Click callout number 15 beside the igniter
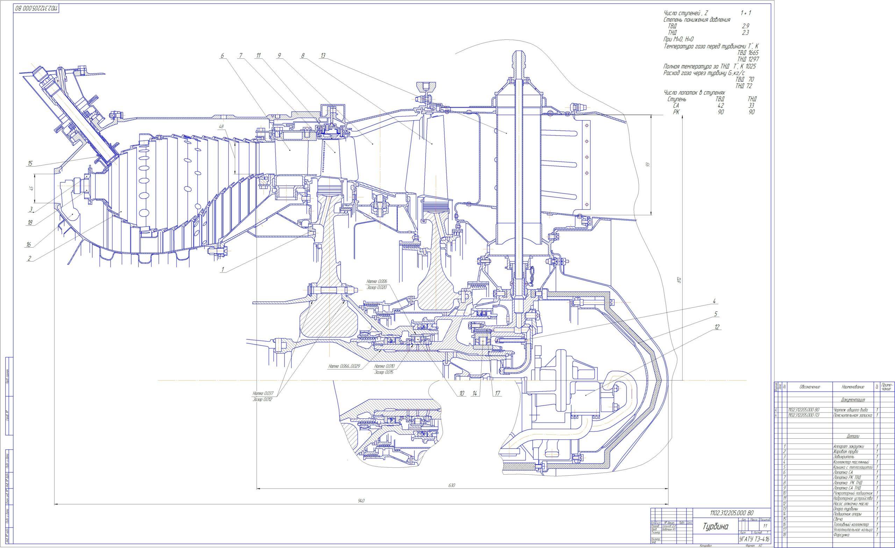 click(30, 163)
